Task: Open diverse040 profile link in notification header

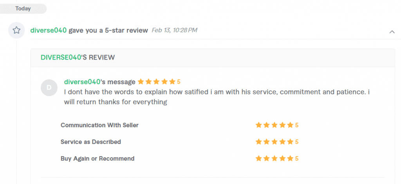Action: (49, 30)
